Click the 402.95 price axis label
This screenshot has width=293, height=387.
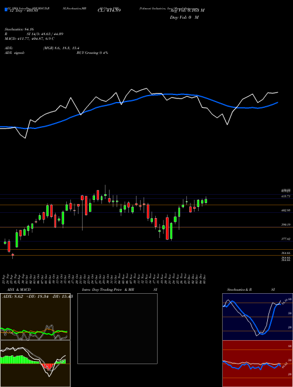(x=285, y=211)
